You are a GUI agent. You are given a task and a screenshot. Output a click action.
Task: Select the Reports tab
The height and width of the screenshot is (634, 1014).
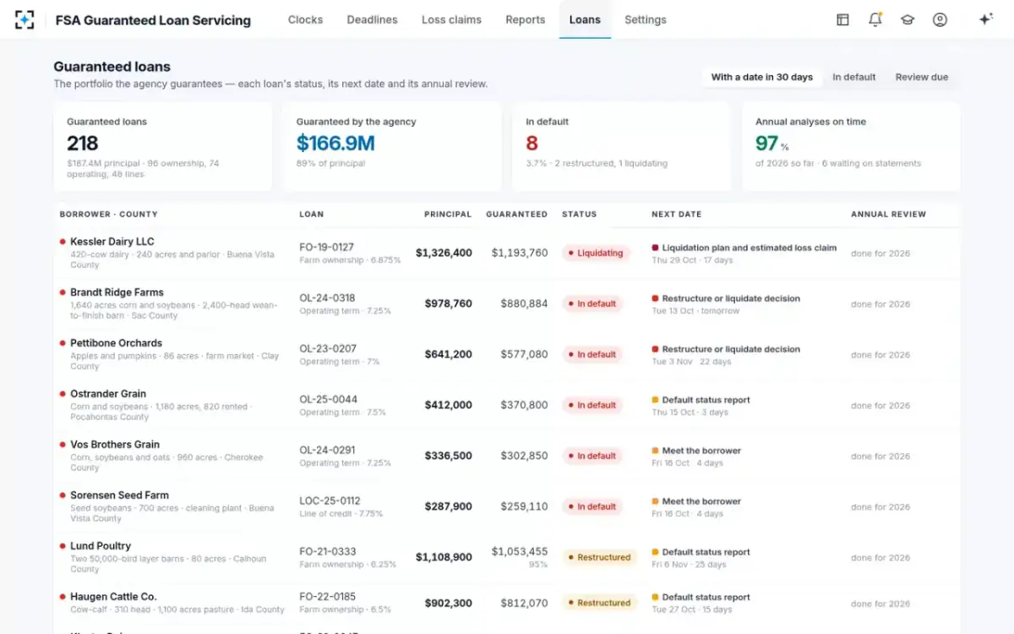[x=526, y=19]
